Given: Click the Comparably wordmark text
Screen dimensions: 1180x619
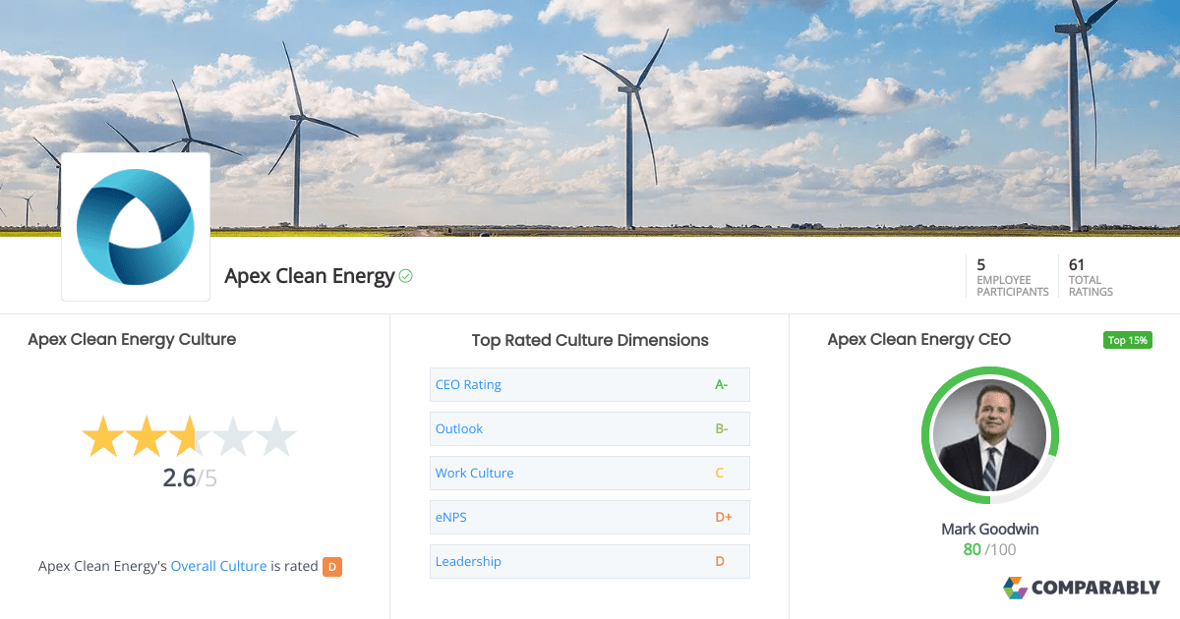Looking at the screenshot, I should click(x=1095, y=588).
